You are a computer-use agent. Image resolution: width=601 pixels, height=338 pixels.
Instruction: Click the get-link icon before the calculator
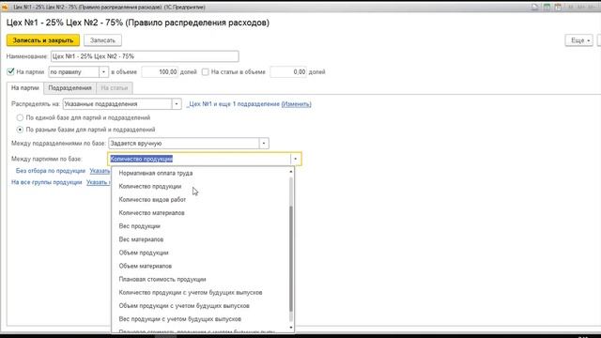[535, 7]
